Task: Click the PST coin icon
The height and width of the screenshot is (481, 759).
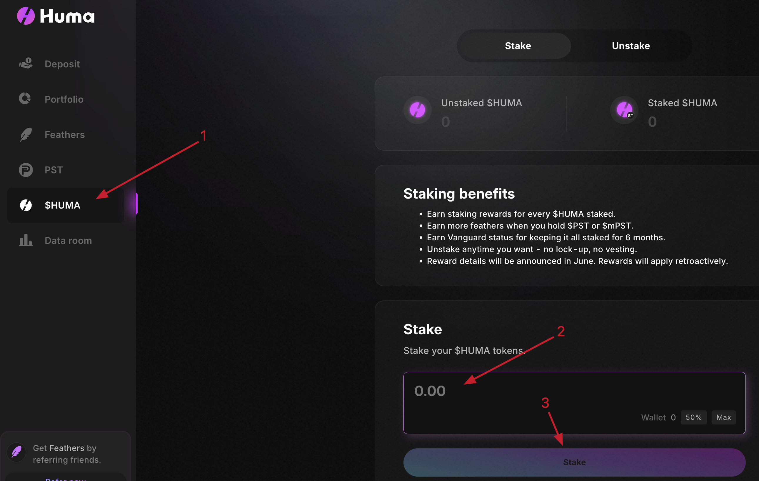Action: pos(26,170)
